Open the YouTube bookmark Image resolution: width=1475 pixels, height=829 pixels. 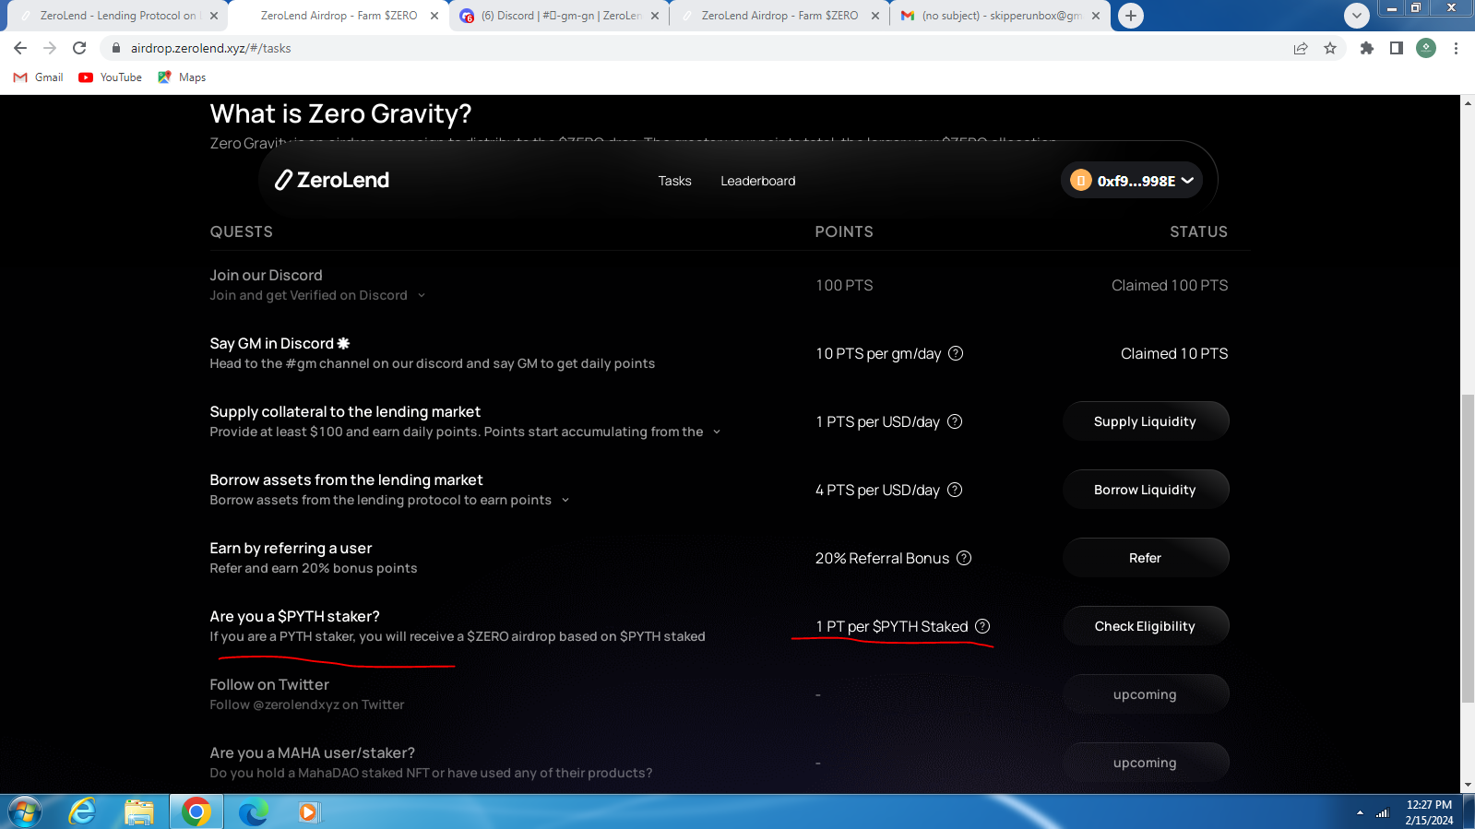[x=111, y=77]
